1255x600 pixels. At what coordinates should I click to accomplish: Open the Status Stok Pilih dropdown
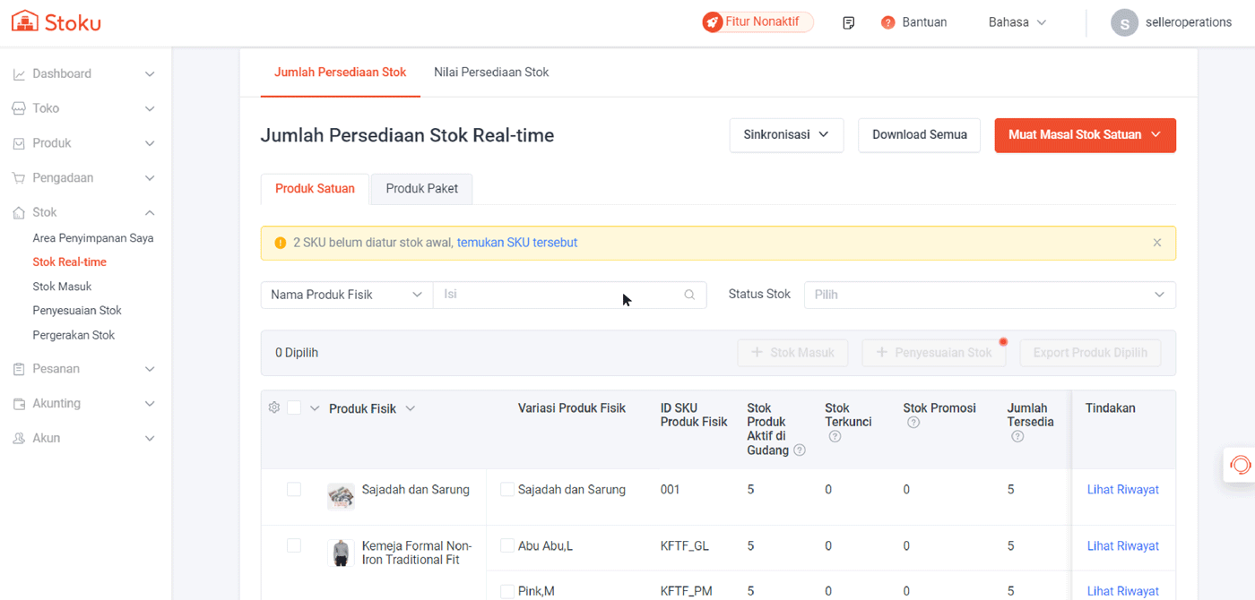(x=989, y=295)
